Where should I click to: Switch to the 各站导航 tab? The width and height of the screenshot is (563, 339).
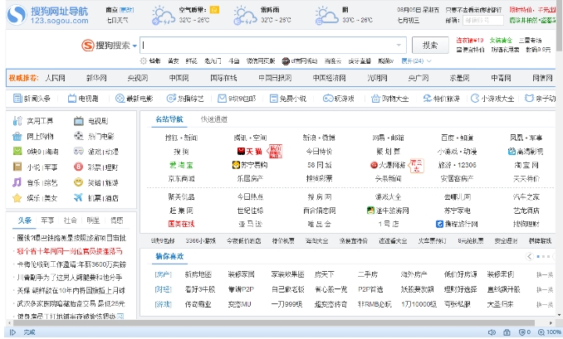coord(169,119)
